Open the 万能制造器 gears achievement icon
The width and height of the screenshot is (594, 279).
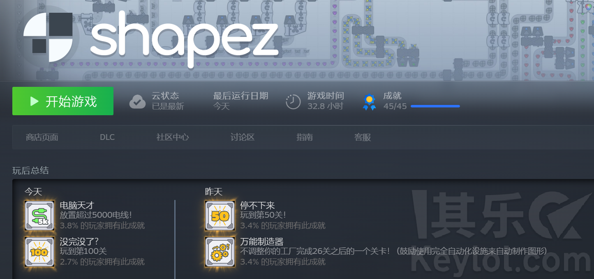(220, 251)
